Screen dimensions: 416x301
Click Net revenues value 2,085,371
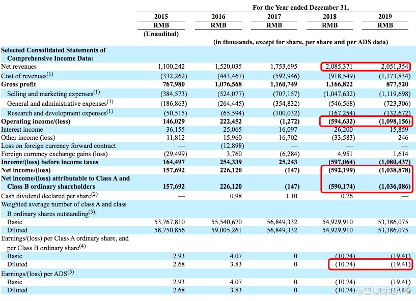[339, 67]
